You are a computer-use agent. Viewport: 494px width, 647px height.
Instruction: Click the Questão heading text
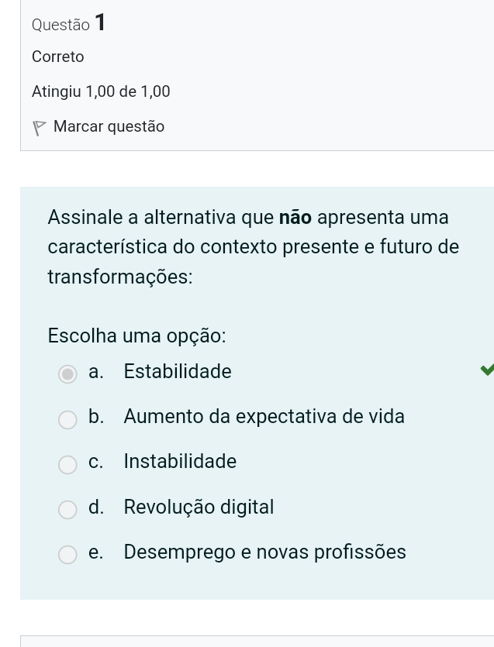pyautogui.click(x=60, y=25)
